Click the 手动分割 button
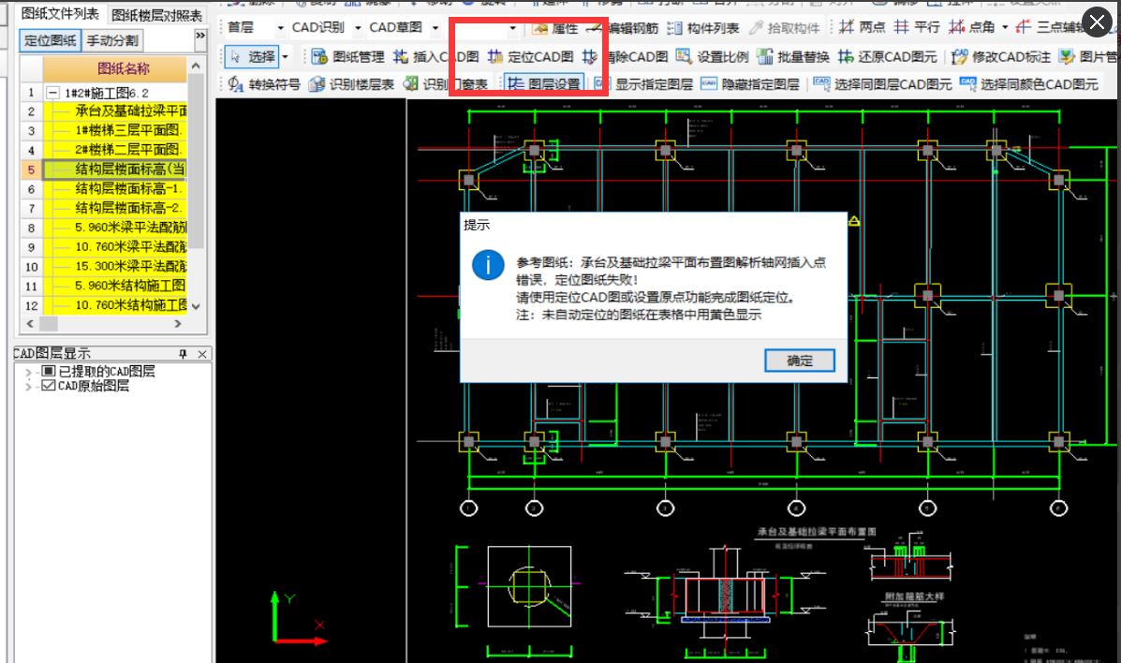 (112, 40)
